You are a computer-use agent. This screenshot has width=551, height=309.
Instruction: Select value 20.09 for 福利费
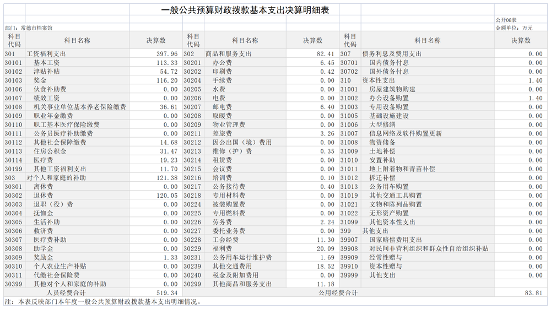tap(326, 248)
